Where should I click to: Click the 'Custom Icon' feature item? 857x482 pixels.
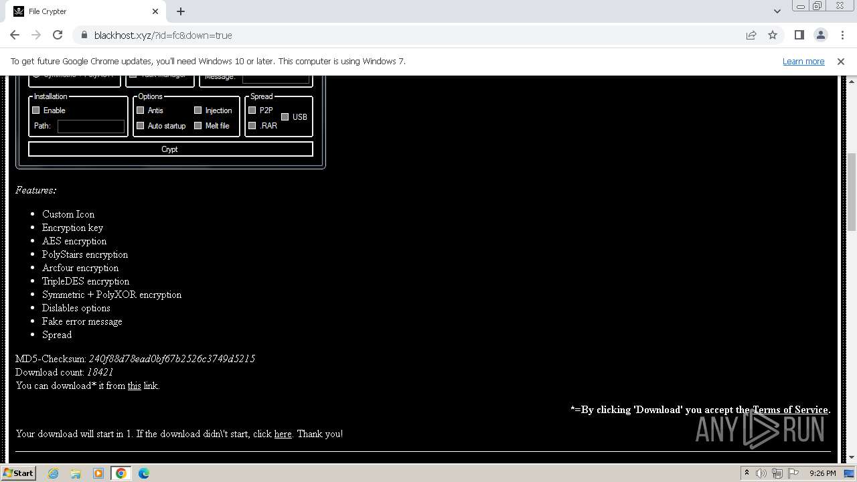pos(68,214)
